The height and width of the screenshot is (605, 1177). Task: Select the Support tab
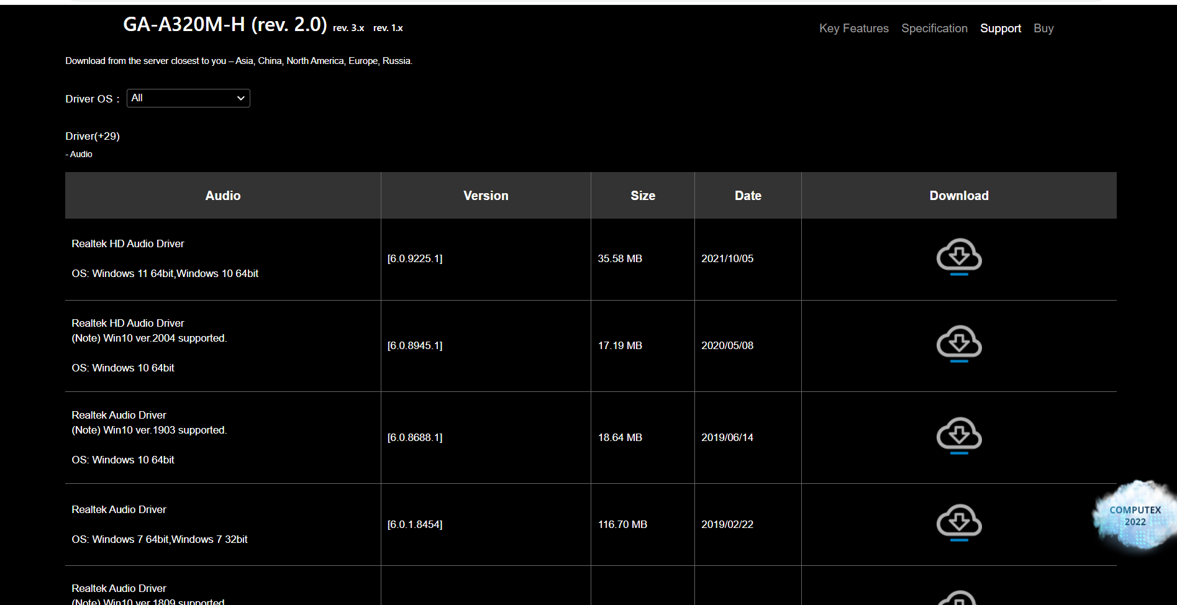point(1001,29)
